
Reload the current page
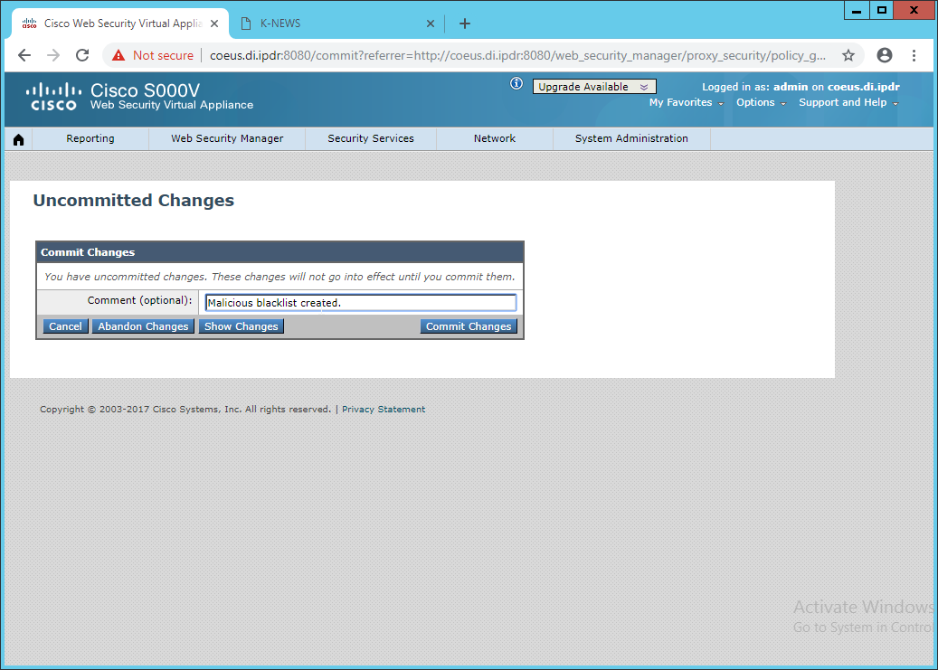(x=82, y=56)
